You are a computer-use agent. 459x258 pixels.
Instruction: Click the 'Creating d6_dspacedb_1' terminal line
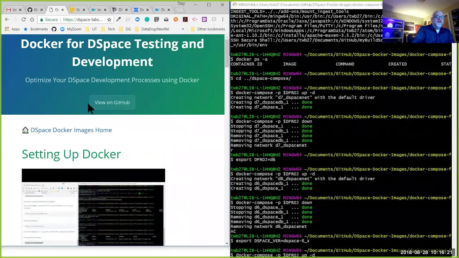(x=271, y=183)
